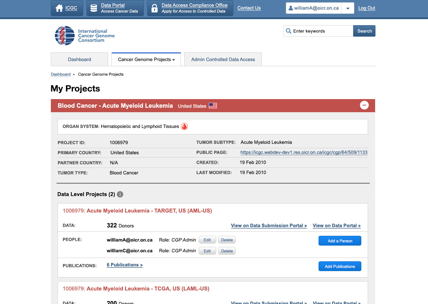
Task: Click the red blood drop organ icon
Action: tap(184, 126)
